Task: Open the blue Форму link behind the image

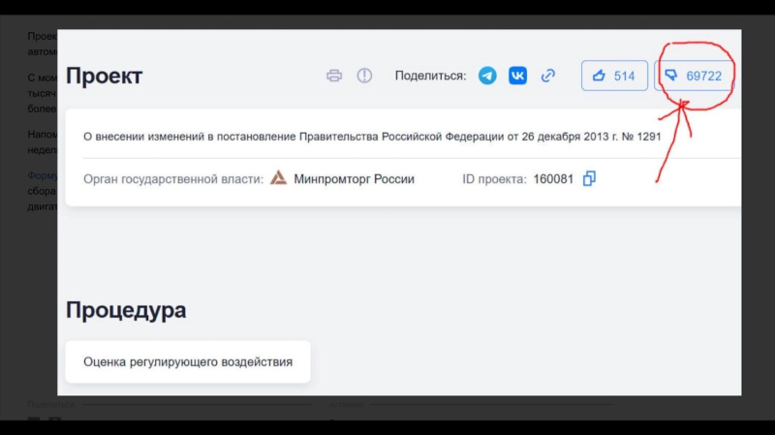Action: click(x=42, y=175)
